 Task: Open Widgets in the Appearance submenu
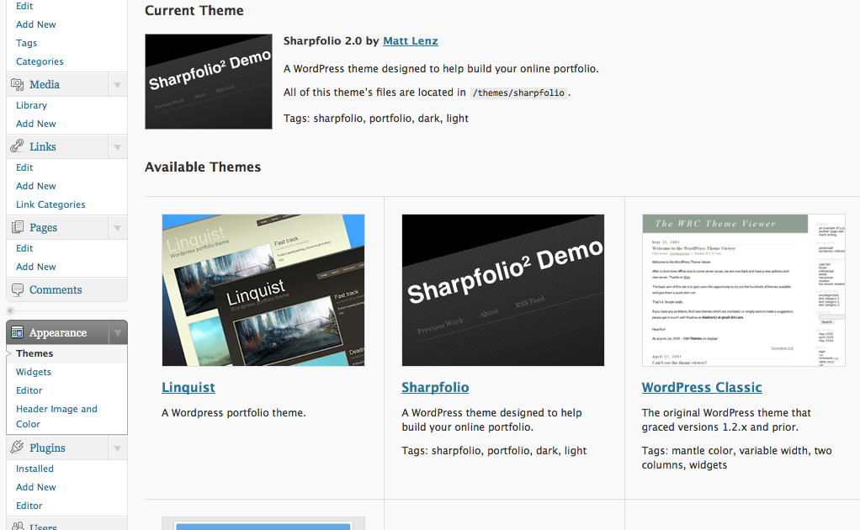click(34, 372)
